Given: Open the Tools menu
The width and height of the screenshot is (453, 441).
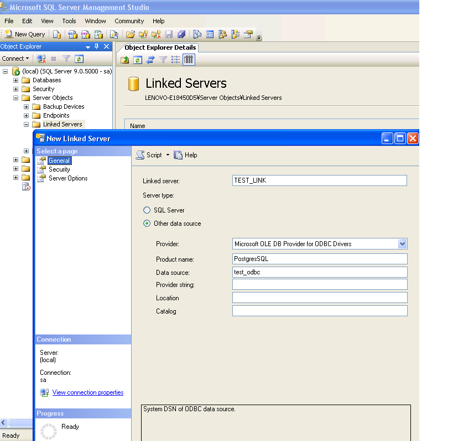Looking at the screenshot, I should click(x=69, y=21).
